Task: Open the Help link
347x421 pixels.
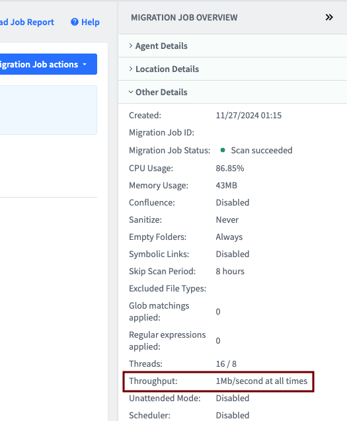Action: coord(85,22)
